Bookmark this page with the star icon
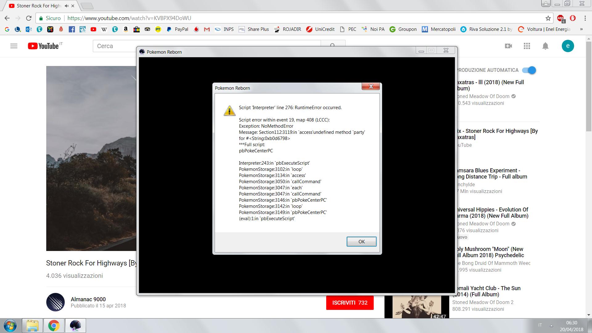The width and height of the screenshot is (592, 333). 548,18
